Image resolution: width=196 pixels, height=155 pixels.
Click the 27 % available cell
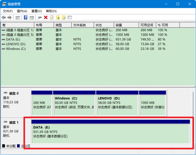click(x=162, y=44)
